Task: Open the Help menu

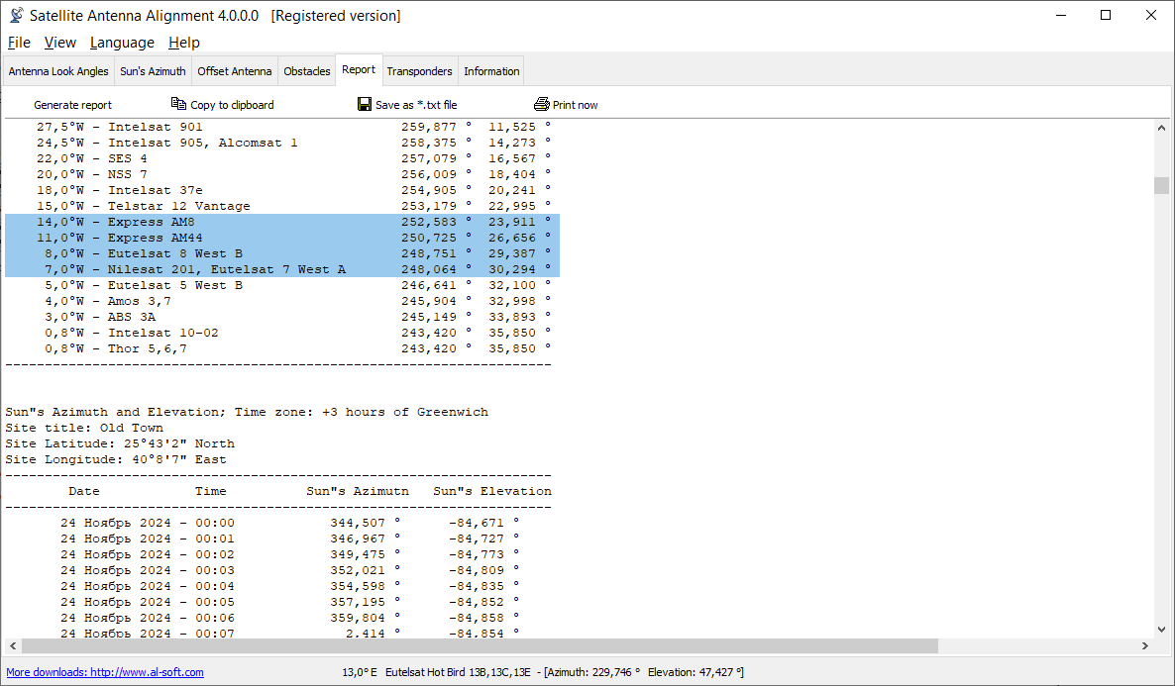Action: (184, 43)
